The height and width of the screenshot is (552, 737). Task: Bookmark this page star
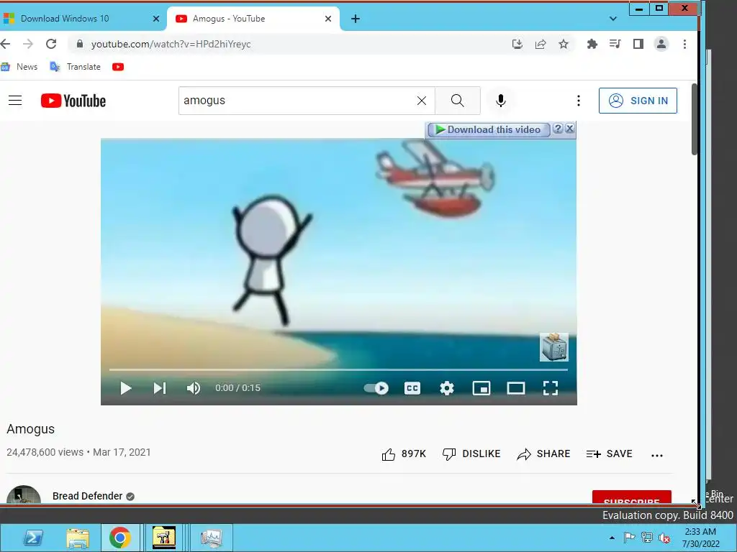[564, 44]
